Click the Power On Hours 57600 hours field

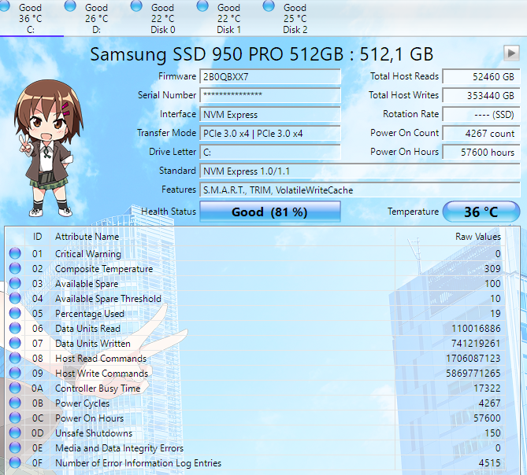click(x=481, y=153)
